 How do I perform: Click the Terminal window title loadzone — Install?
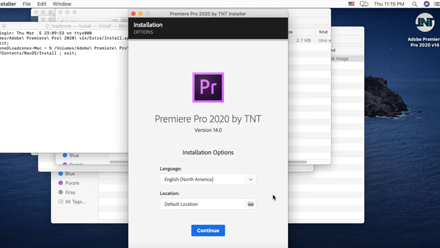coord(86,26)
